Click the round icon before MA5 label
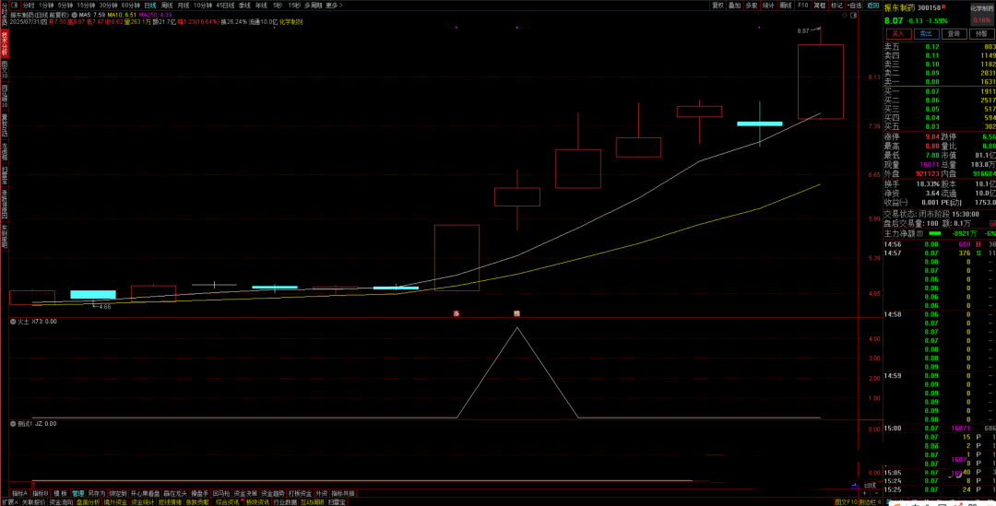This screenshot has width=996, height=506. 74,16
